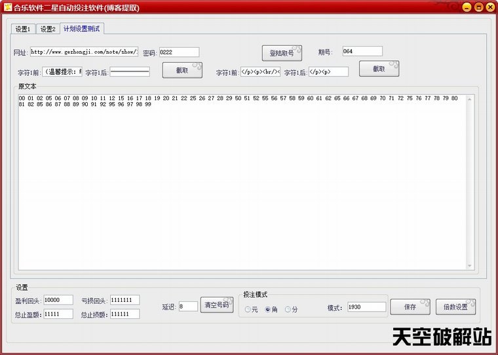Click the 期号 input field
The image size is (498, 355).
(362, 51)
